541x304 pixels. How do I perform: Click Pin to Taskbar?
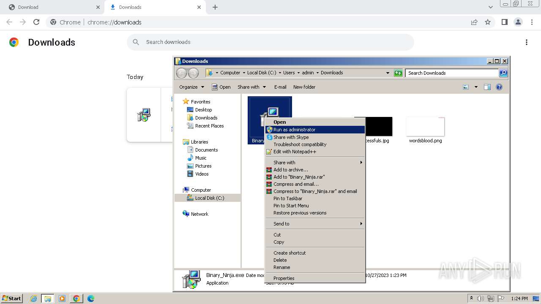315,198
